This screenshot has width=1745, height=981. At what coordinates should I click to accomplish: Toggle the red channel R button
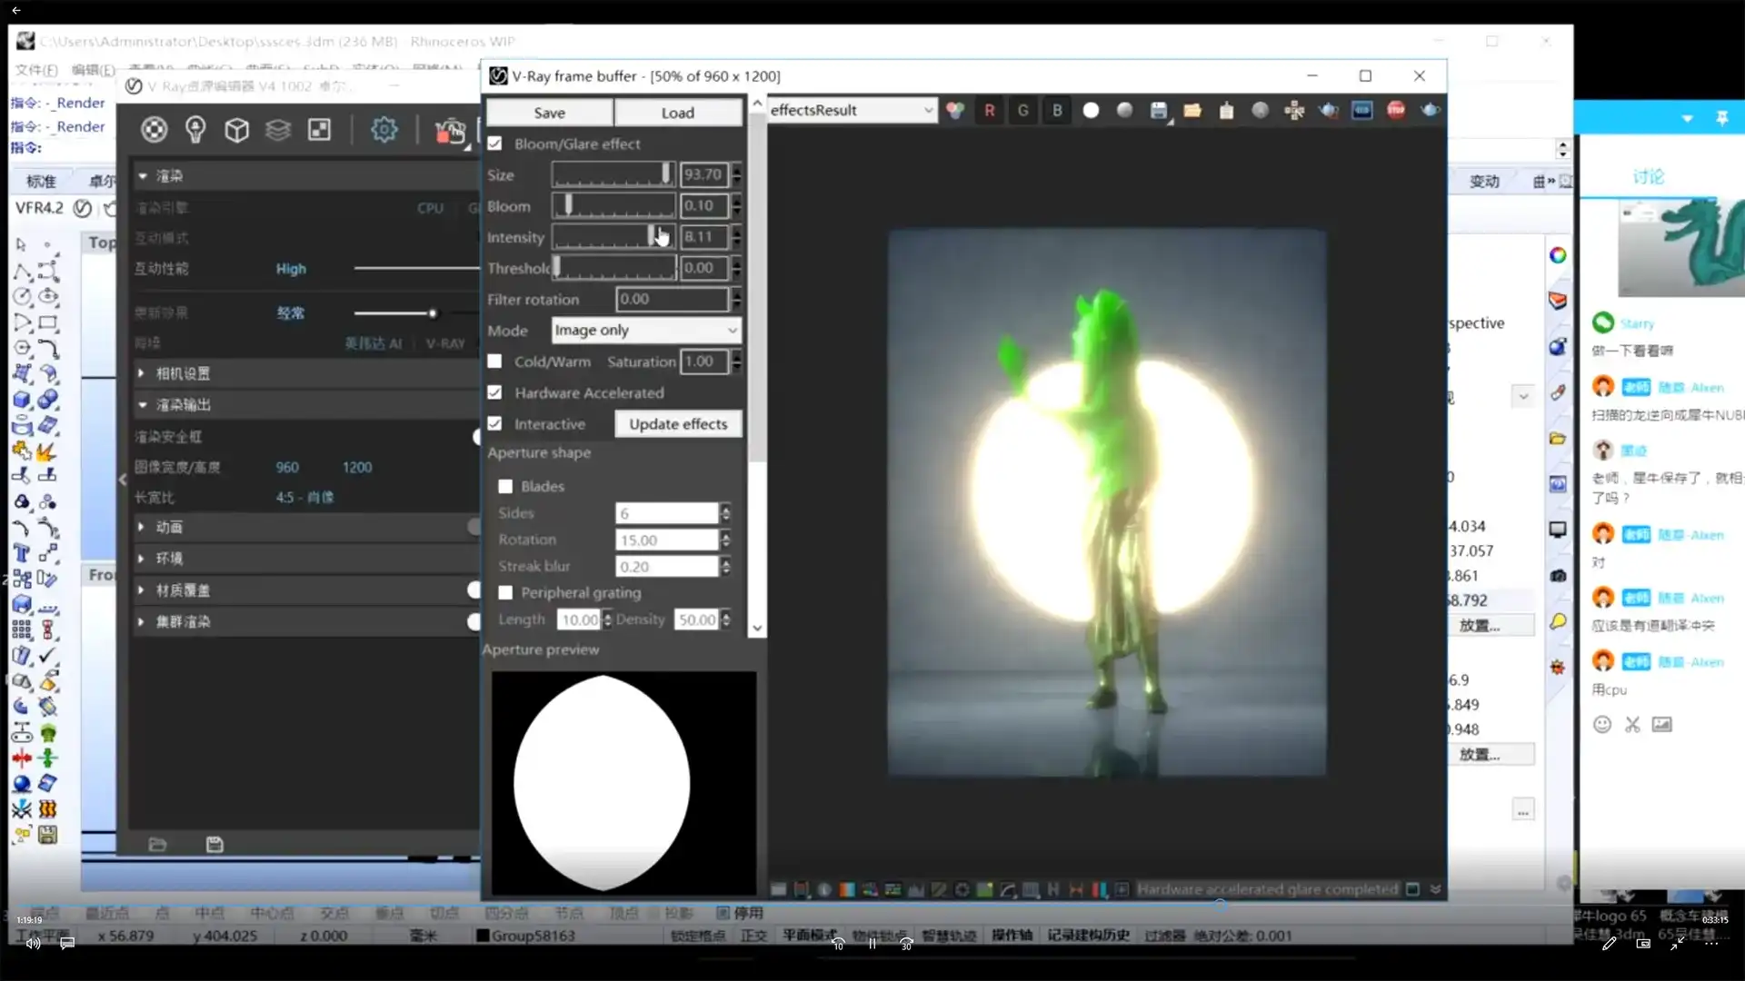(x=989, y=110)
